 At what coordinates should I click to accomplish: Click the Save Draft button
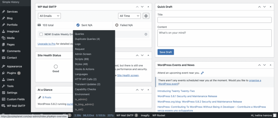pos(166,52)
